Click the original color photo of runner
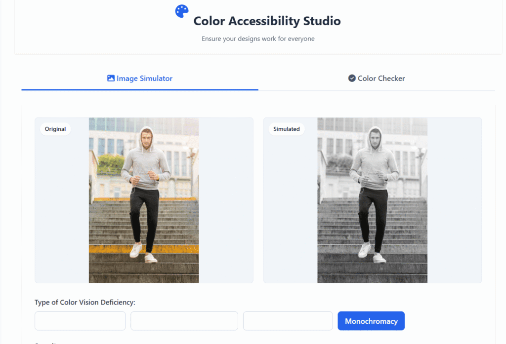 point(144,200)
